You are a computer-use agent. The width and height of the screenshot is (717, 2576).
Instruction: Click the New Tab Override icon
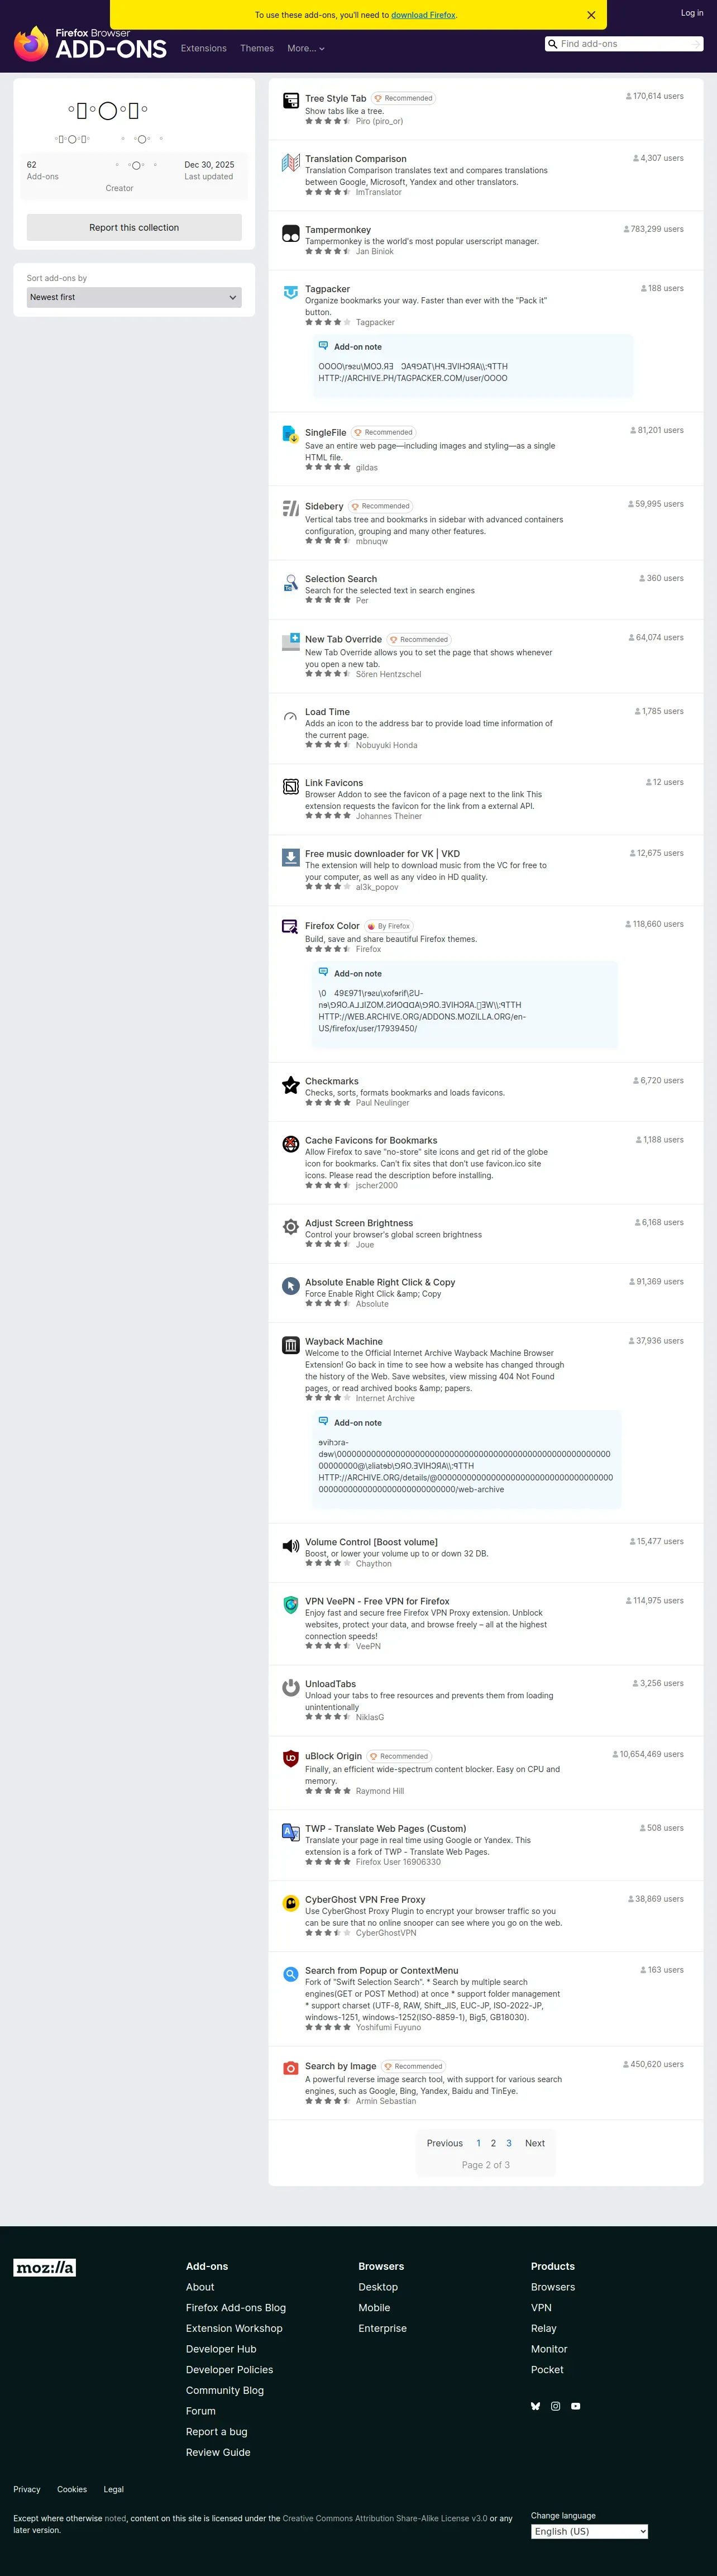coord(291,642)
